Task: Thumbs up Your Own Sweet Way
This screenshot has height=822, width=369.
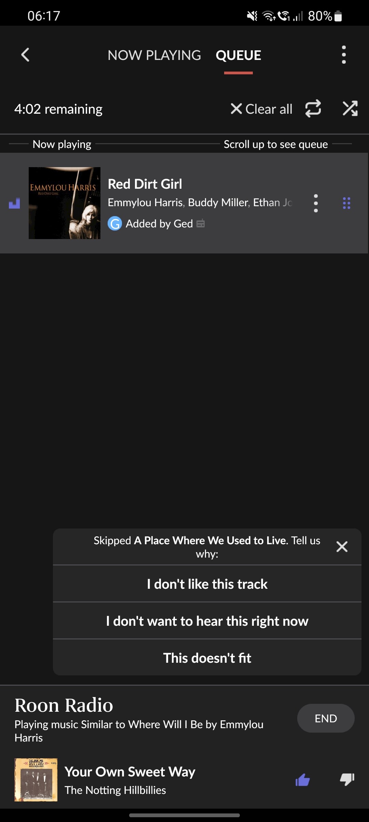Action: coord(303,780)
